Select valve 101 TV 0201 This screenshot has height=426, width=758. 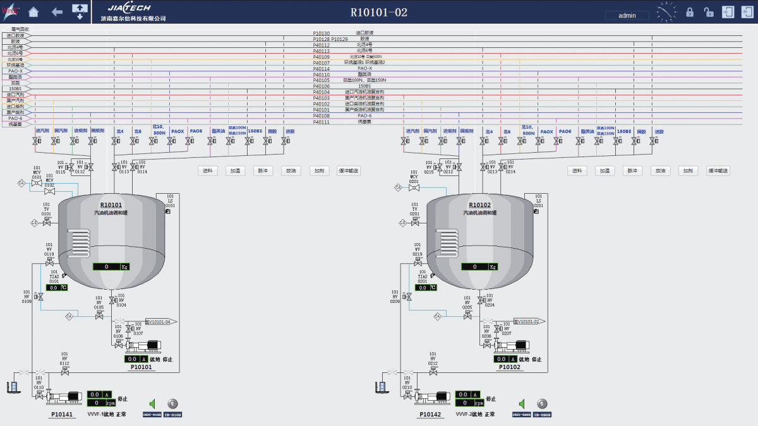coord(416,222)
